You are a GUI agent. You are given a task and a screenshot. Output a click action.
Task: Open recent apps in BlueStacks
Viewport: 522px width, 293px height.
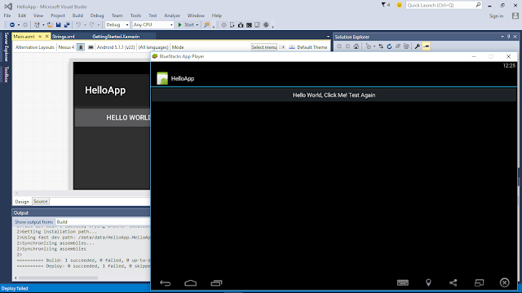coord(216,283)
